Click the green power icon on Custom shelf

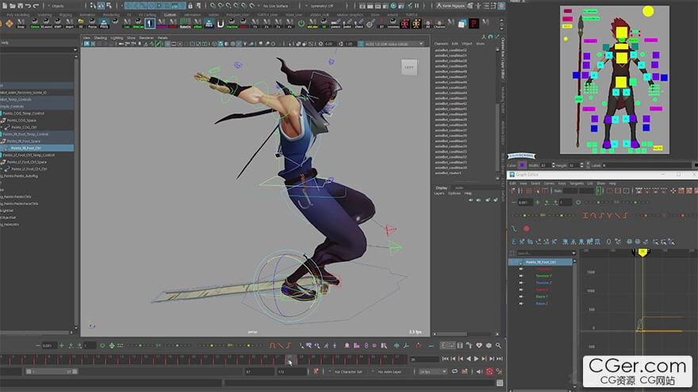point(301,23)
